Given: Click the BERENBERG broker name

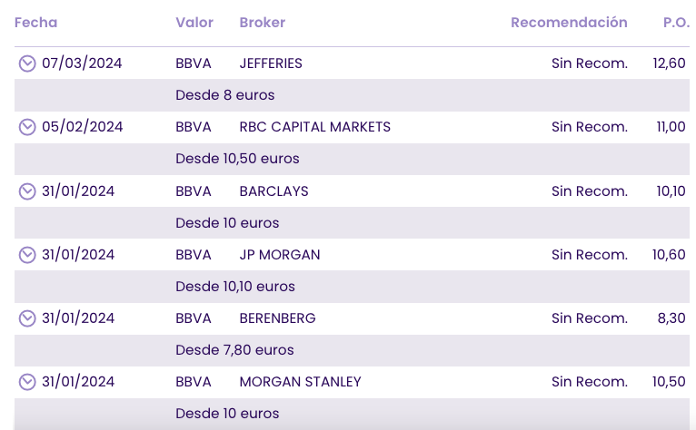Looking at the screenshot, I should point(277,318).
